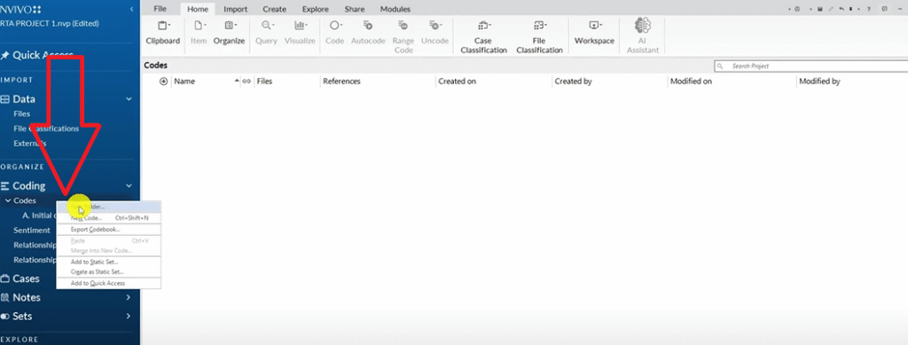This screenshot has height=345, width=908.
Task: Open the Clipboard ribbon group
Action: [x=163, y=33]
